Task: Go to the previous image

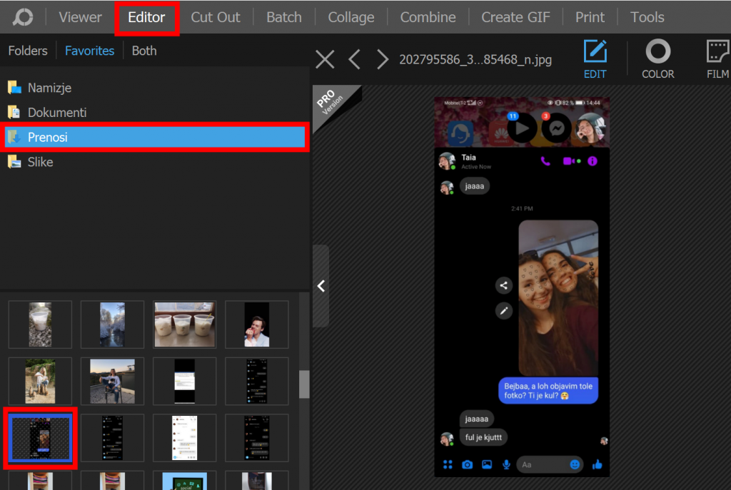Action: (354, 60)
